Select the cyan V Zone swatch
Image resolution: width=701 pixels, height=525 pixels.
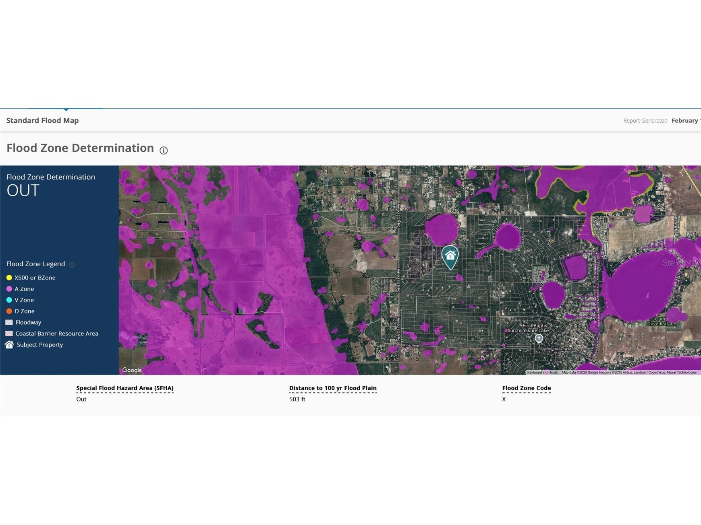9,300
